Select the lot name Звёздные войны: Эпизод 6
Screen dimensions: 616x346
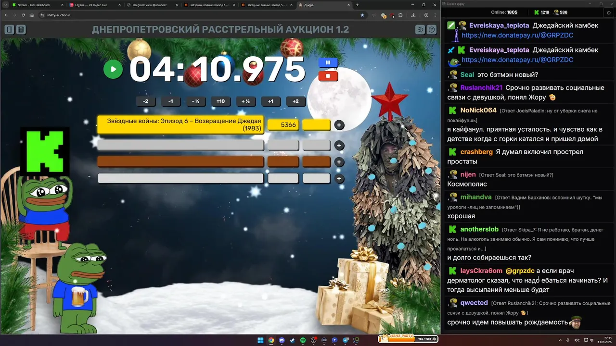(x=180, y=125)
